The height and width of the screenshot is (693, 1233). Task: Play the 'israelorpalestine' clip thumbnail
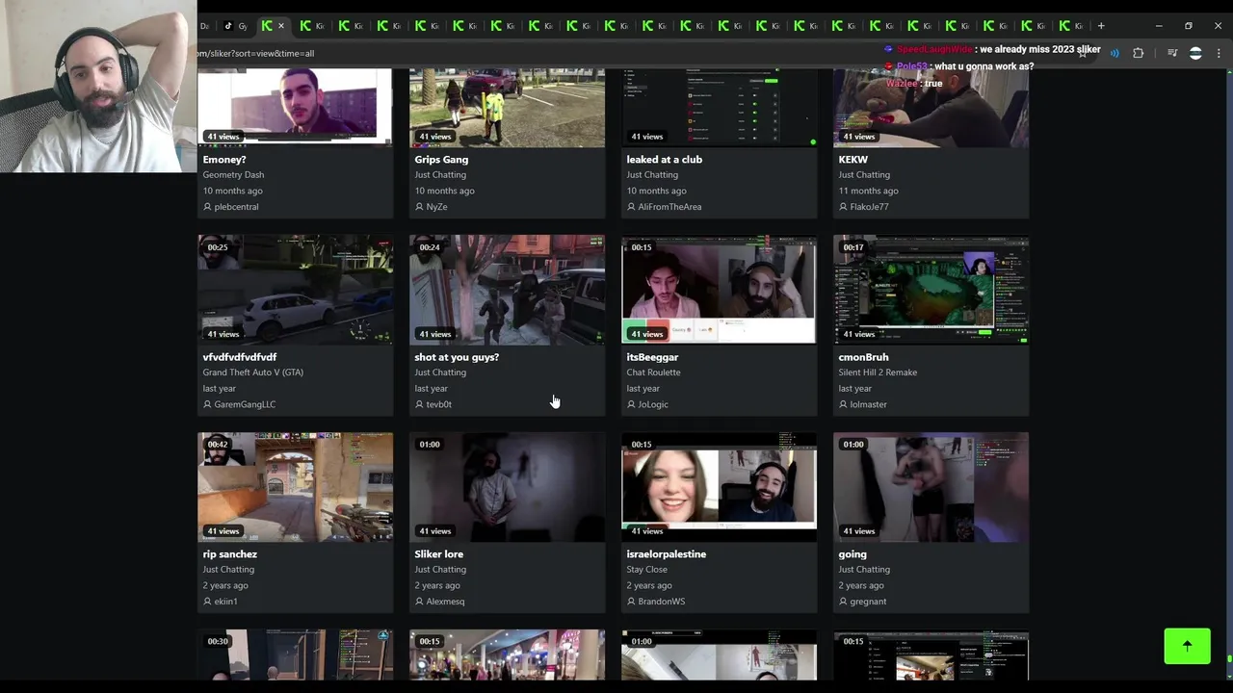point(719,487)
